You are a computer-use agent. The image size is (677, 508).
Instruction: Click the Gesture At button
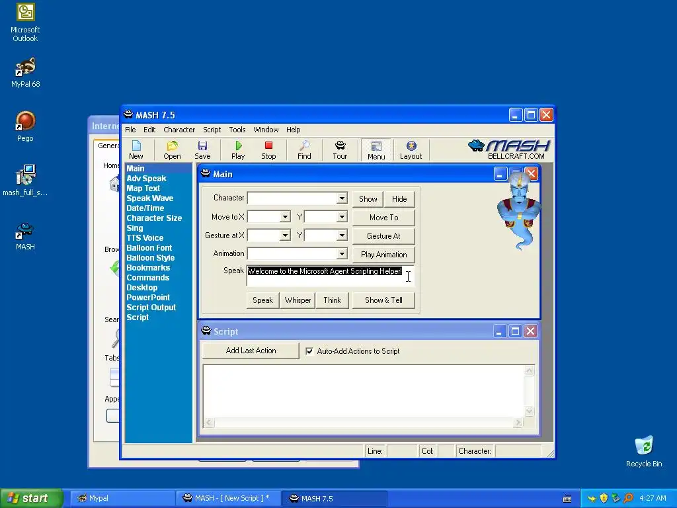pyautogui.click(x=384, y=236)
